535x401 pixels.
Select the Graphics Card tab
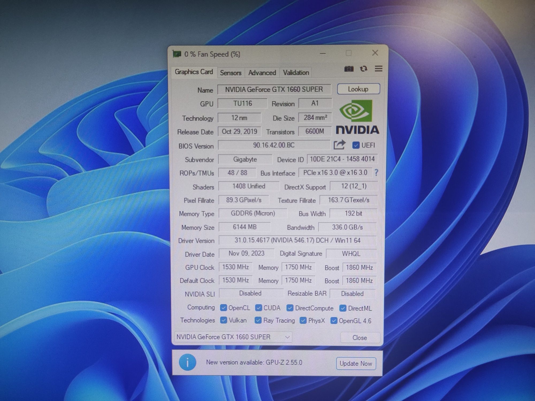[194, 72]
